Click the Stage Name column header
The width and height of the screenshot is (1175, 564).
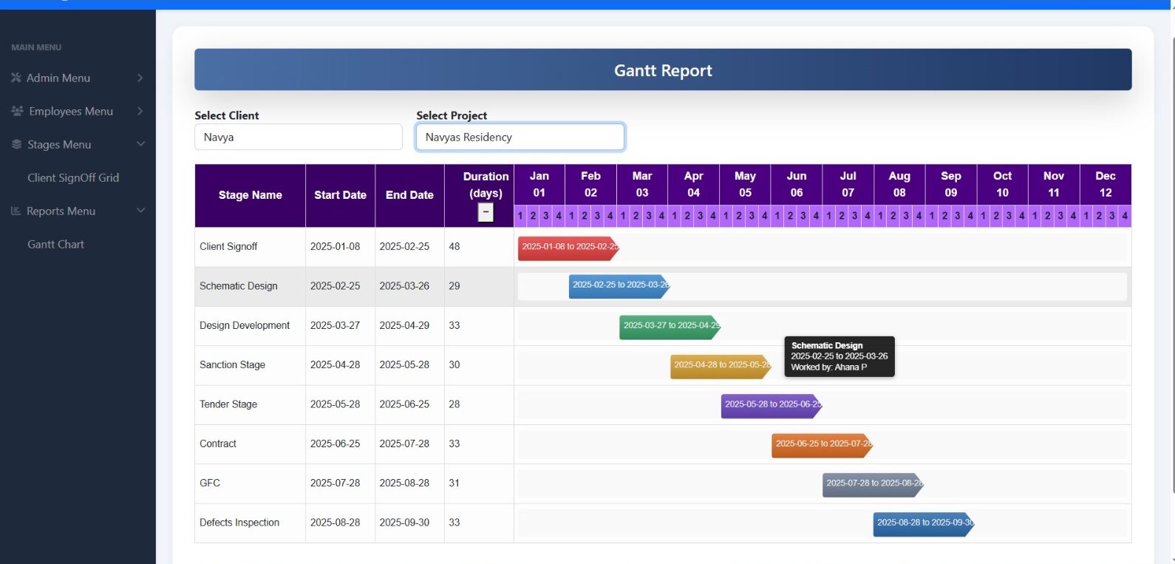[x=250, y=195]
